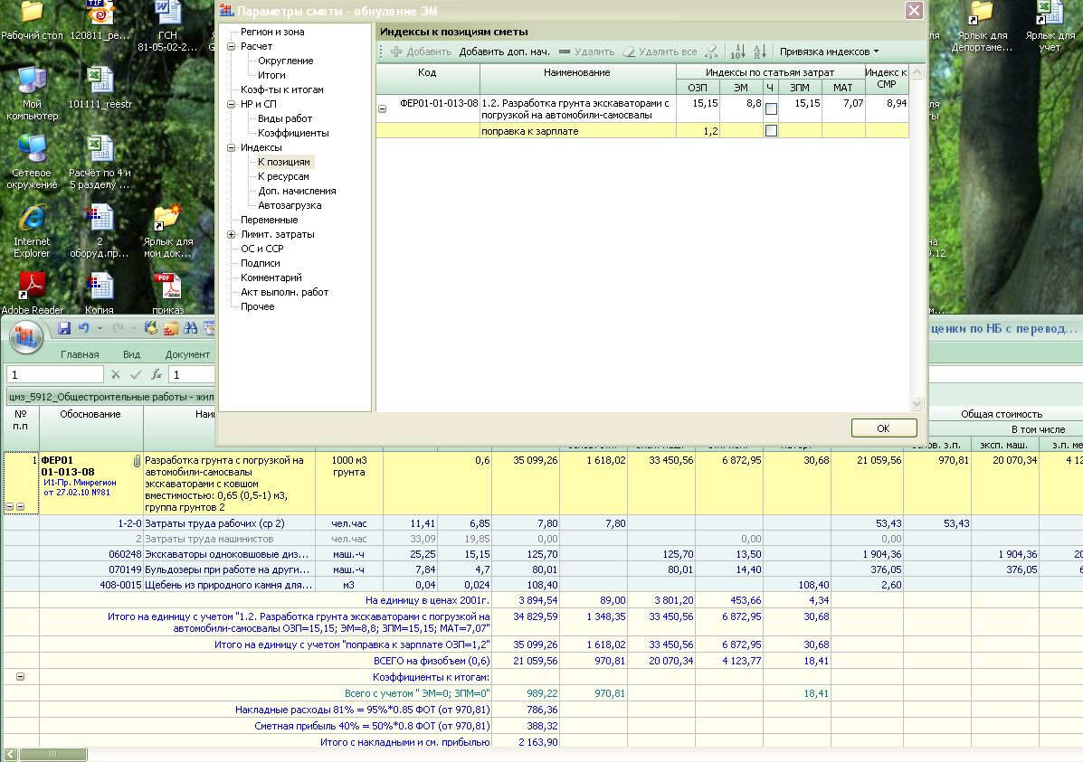Screen dimensions: 1083x762
Task: Toggle the Ч checkbox for ФЕР01-01-013-08 row
Action: point(771,108)
